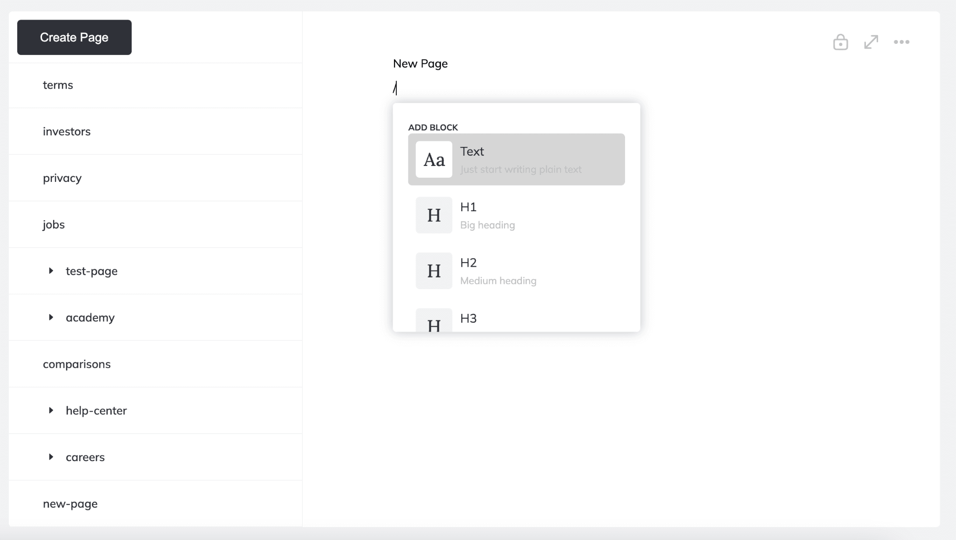The image size is (956, 540).
Task: Expand the test-page tree arrow
Action: coord(51,271)
